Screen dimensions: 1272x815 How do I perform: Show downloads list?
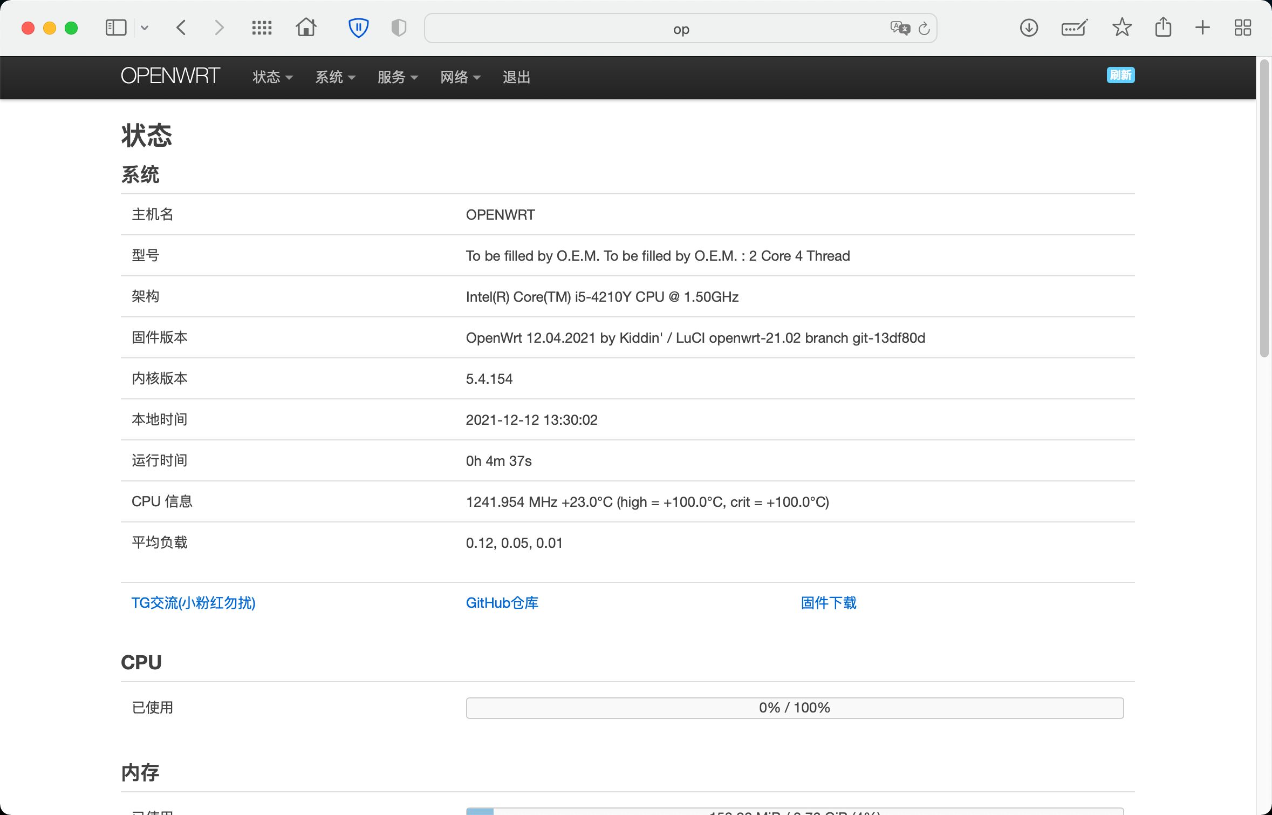(1029, 28)
